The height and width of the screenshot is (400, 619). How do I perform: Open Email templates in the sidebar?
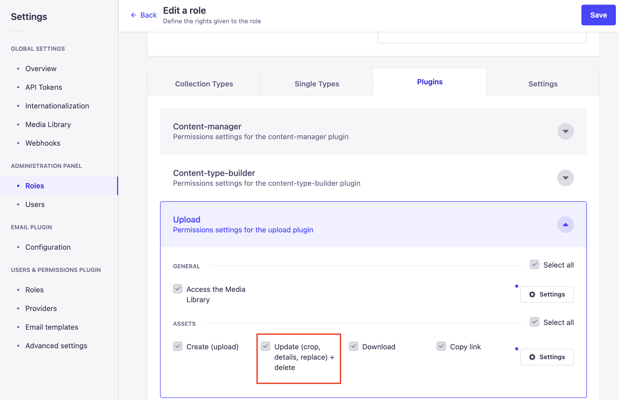52,327
